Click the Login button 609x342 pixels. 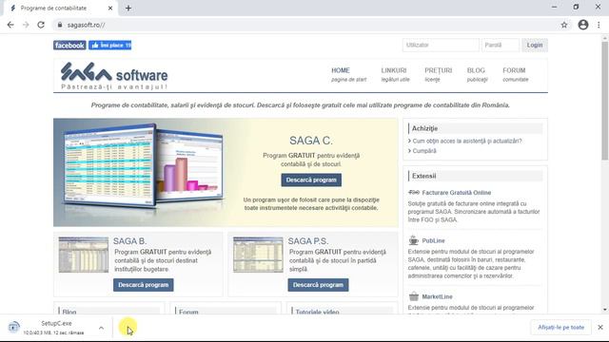[x=535, y=45]
